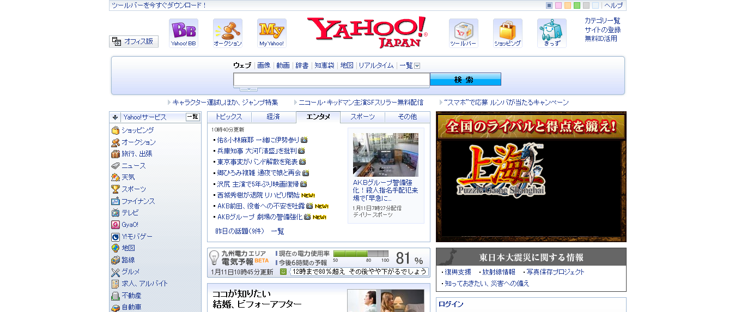Open the search suggestion toggle below search box
735x312 pixels.
click(248, 89)
